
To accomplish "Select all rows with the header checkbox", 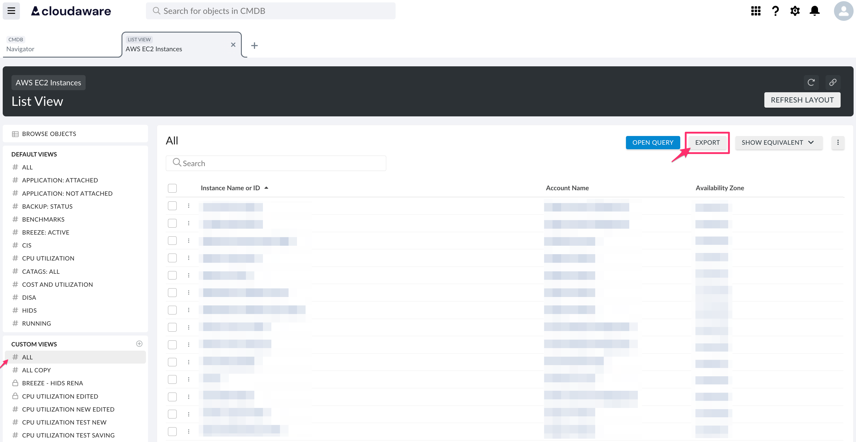I will click(172, 188).
